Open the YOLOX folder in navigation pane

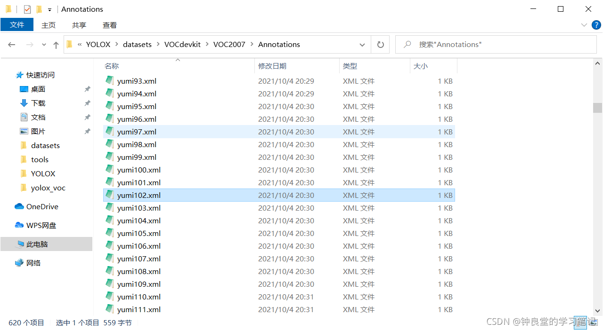tap(43, 173)
